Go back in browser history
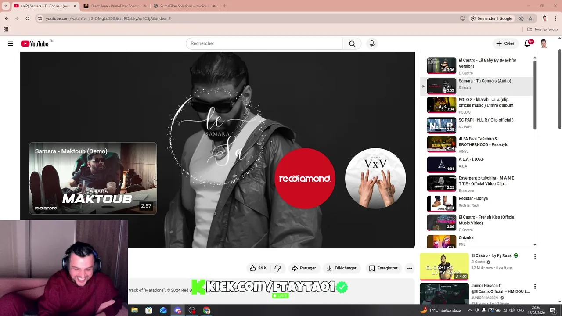 6,18
